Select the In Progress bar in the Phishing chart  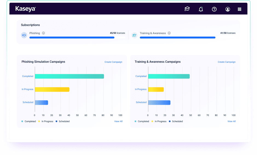click(x=52, y=90)
